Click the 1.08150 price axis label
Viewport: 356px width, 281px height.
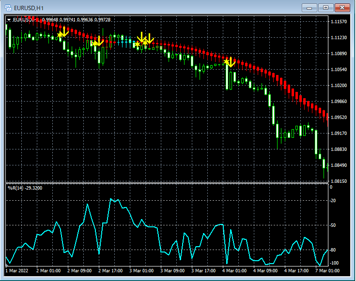tap(339, 181)
